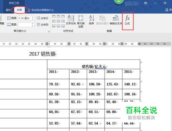Click cell with value 95.01
Viewport: 172px width, 131px height.
78,94
